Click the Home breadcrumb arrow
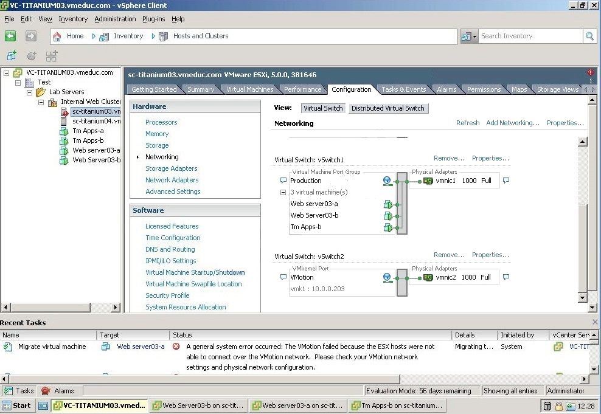 tap(94, 36)
